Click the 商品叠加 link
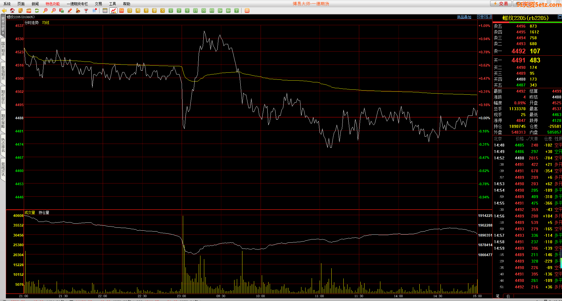562x301 pixels. [464, 17]
